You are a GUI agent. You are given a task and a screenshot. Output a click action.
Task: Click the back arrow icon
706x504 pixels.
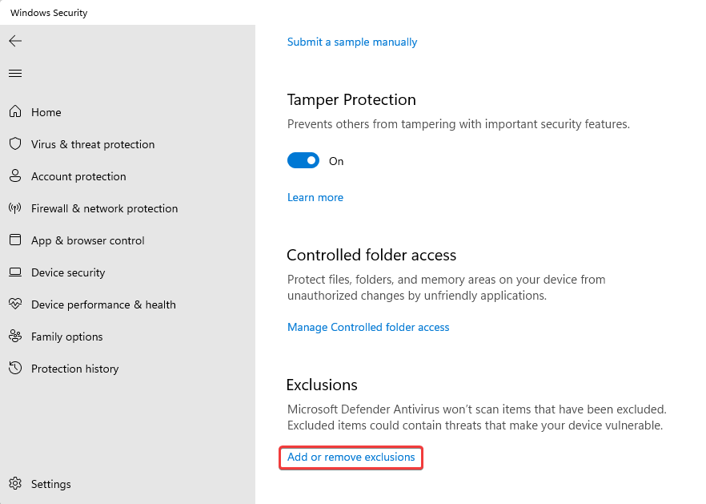pos(15,41)
